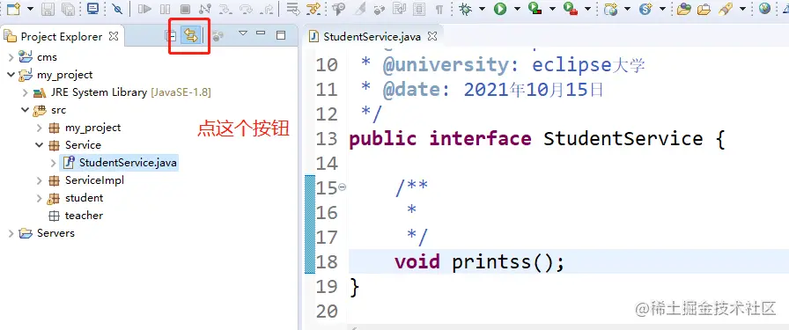Open the External Tools dropdown arrow
Image resolution: width=789 pixels, height=330 pixels.
pyautogui.click(x=587, y=9)
